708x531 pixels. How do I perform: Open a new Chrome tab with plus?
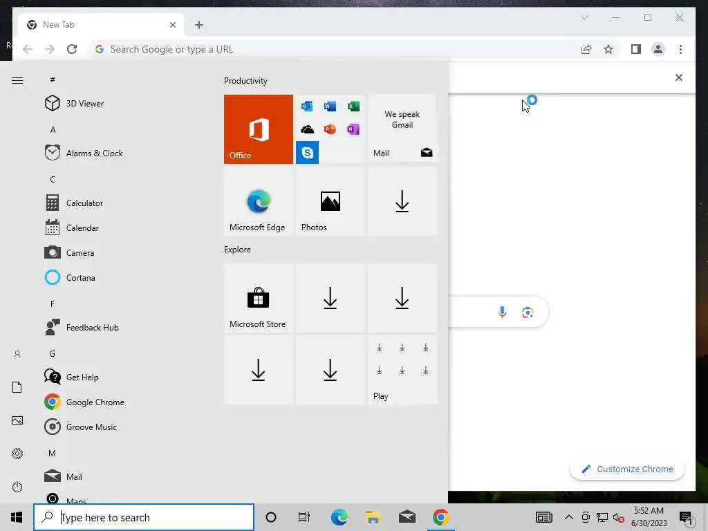click(199, 25)
